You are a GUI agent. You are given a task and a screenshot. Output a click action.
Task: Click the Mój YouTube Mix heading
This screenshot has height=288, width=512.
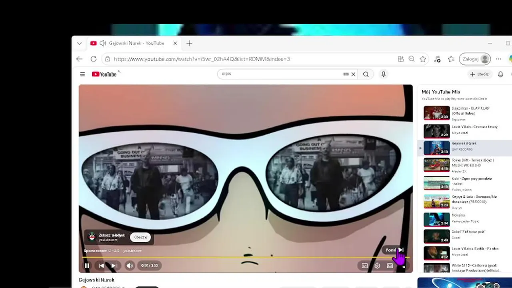[441, 92]
